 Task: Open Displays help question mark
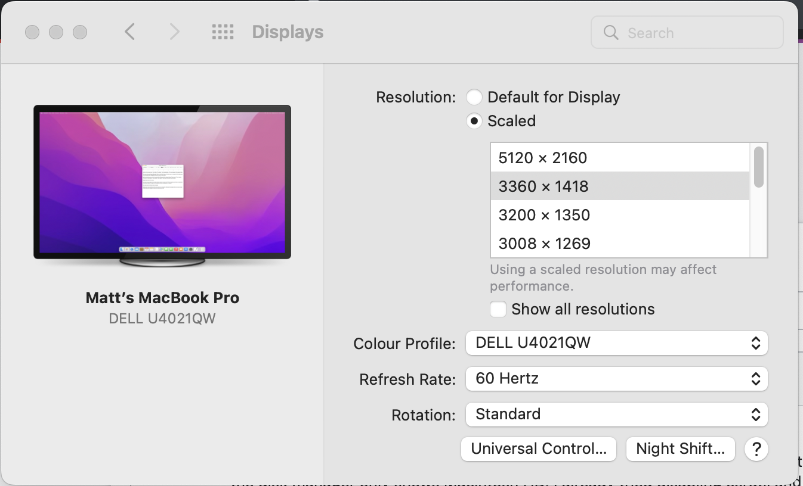click(756, 448)
